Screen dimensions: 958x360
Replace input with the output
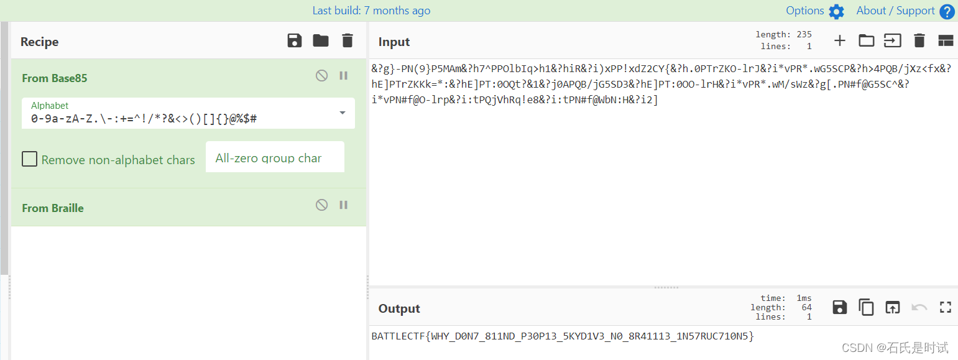(893, 307)
